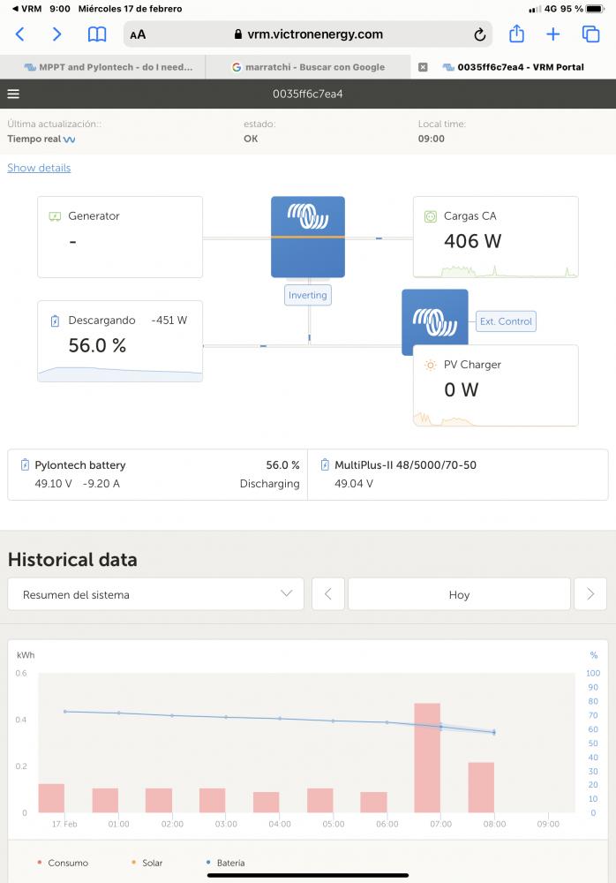Screen dimensions: 616x883
Task: Open Safari bookmarks book icon
Action: [97, 34]
